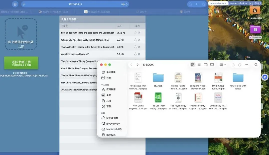Open 隔空投送 in the Finder sidebar
Viewport: 269px width, 155px height.
tap(109, 135)
